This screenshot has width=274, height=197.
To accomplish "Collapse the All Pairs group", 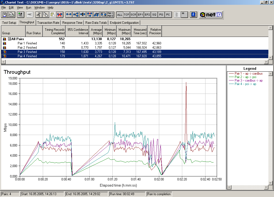I will coord(9,39).
